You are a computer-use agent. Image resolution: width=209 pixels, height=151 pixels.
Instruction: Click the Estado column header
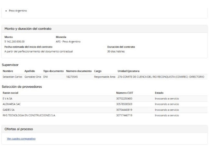(x=159, y=93)
